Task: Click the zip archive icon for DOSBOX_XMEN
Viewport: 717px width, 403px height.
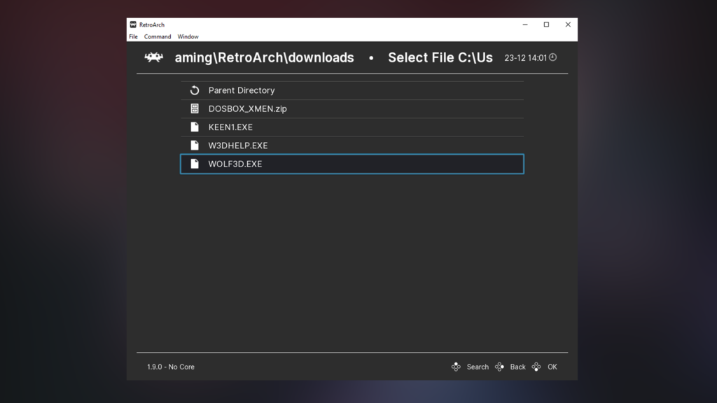Action: point(195,108)
